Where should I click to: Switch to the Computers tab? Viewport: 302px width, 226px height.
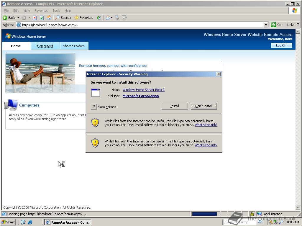[45, 46]
